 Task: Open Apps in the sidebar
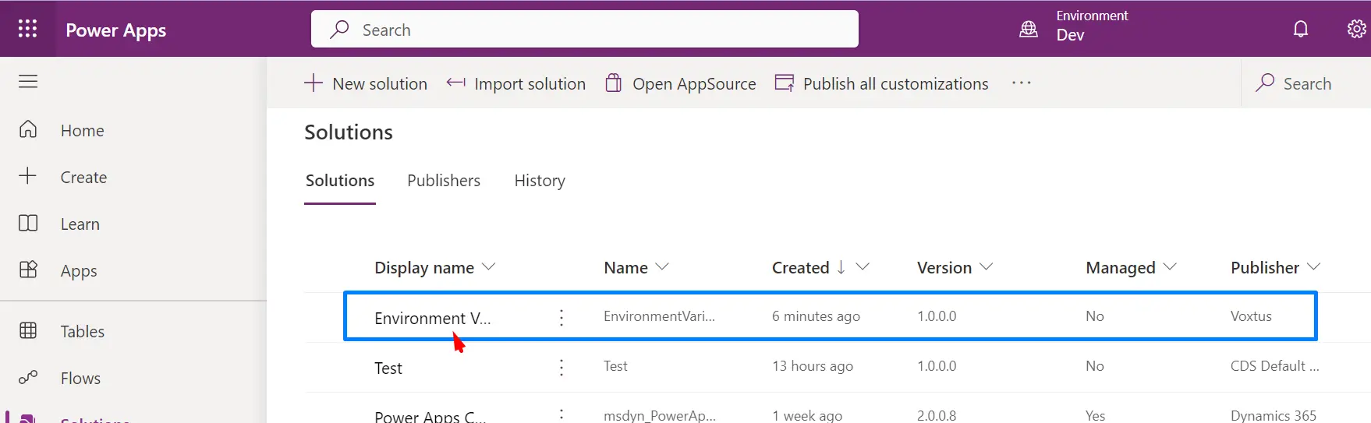tap(79, 271)
